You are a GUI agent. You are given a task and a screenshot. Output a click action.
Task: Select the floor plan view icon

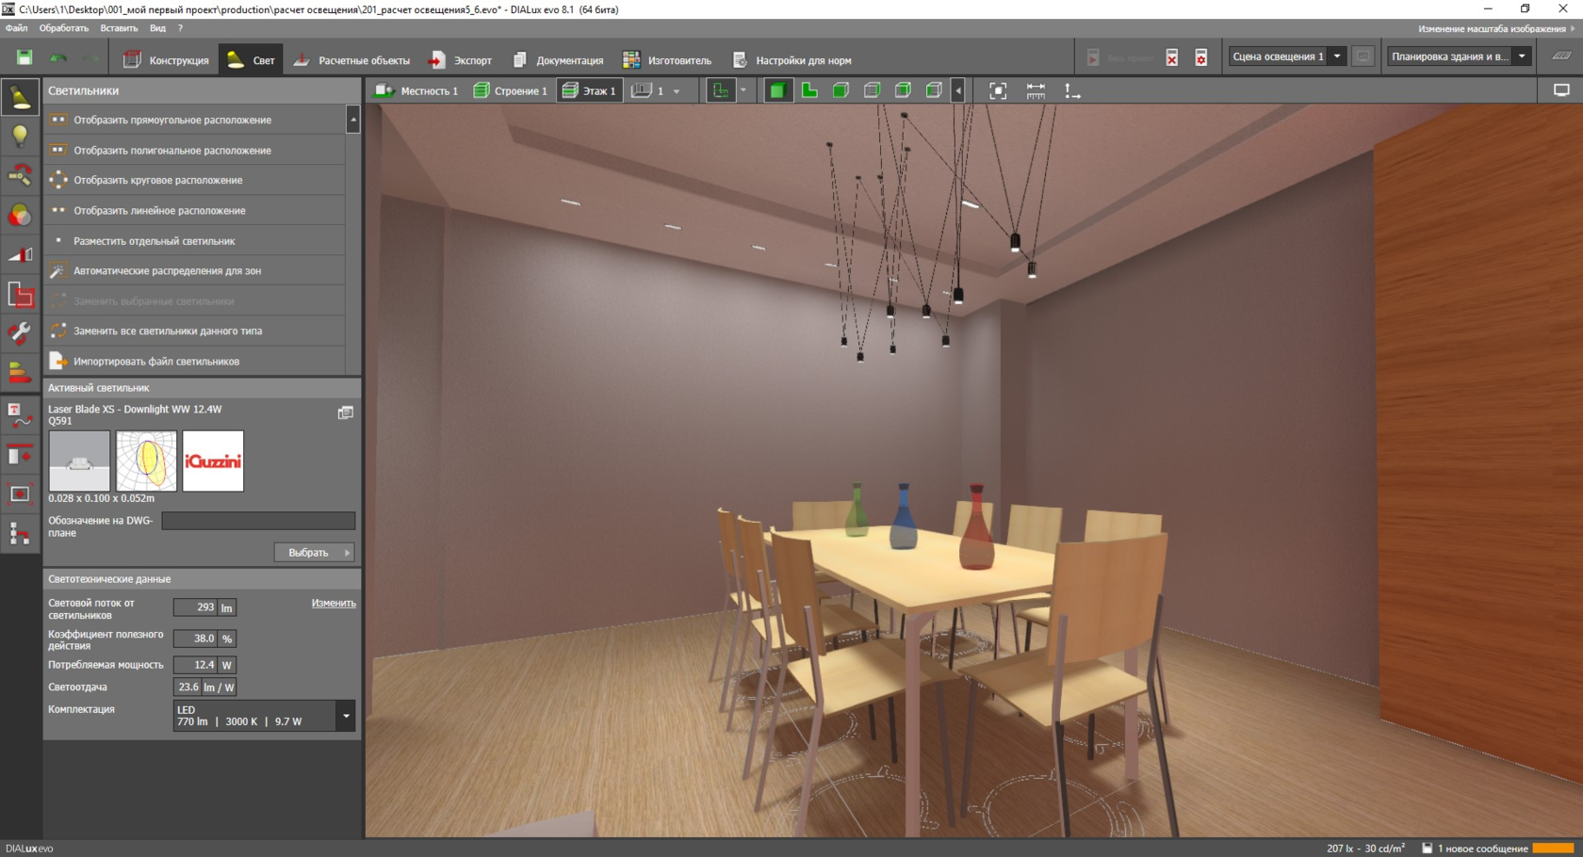coord(721,90)
